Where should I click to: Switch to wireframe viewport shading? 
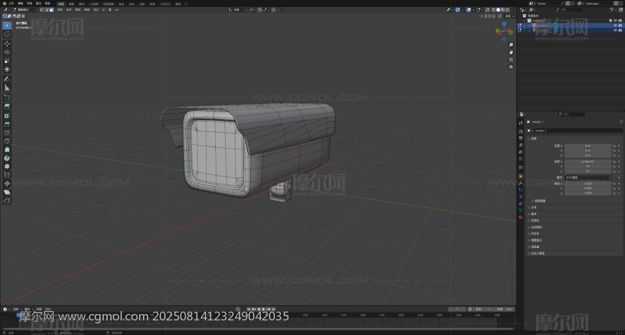click(x=493, y=10)
